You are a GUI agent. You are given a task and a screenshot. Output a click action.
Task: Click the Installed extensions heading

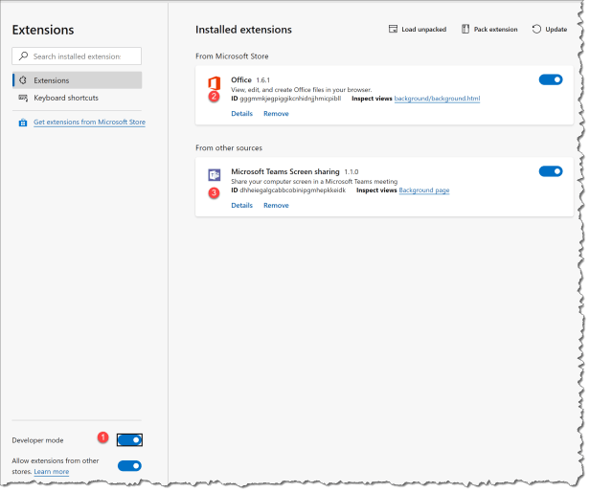coord(243,30)
